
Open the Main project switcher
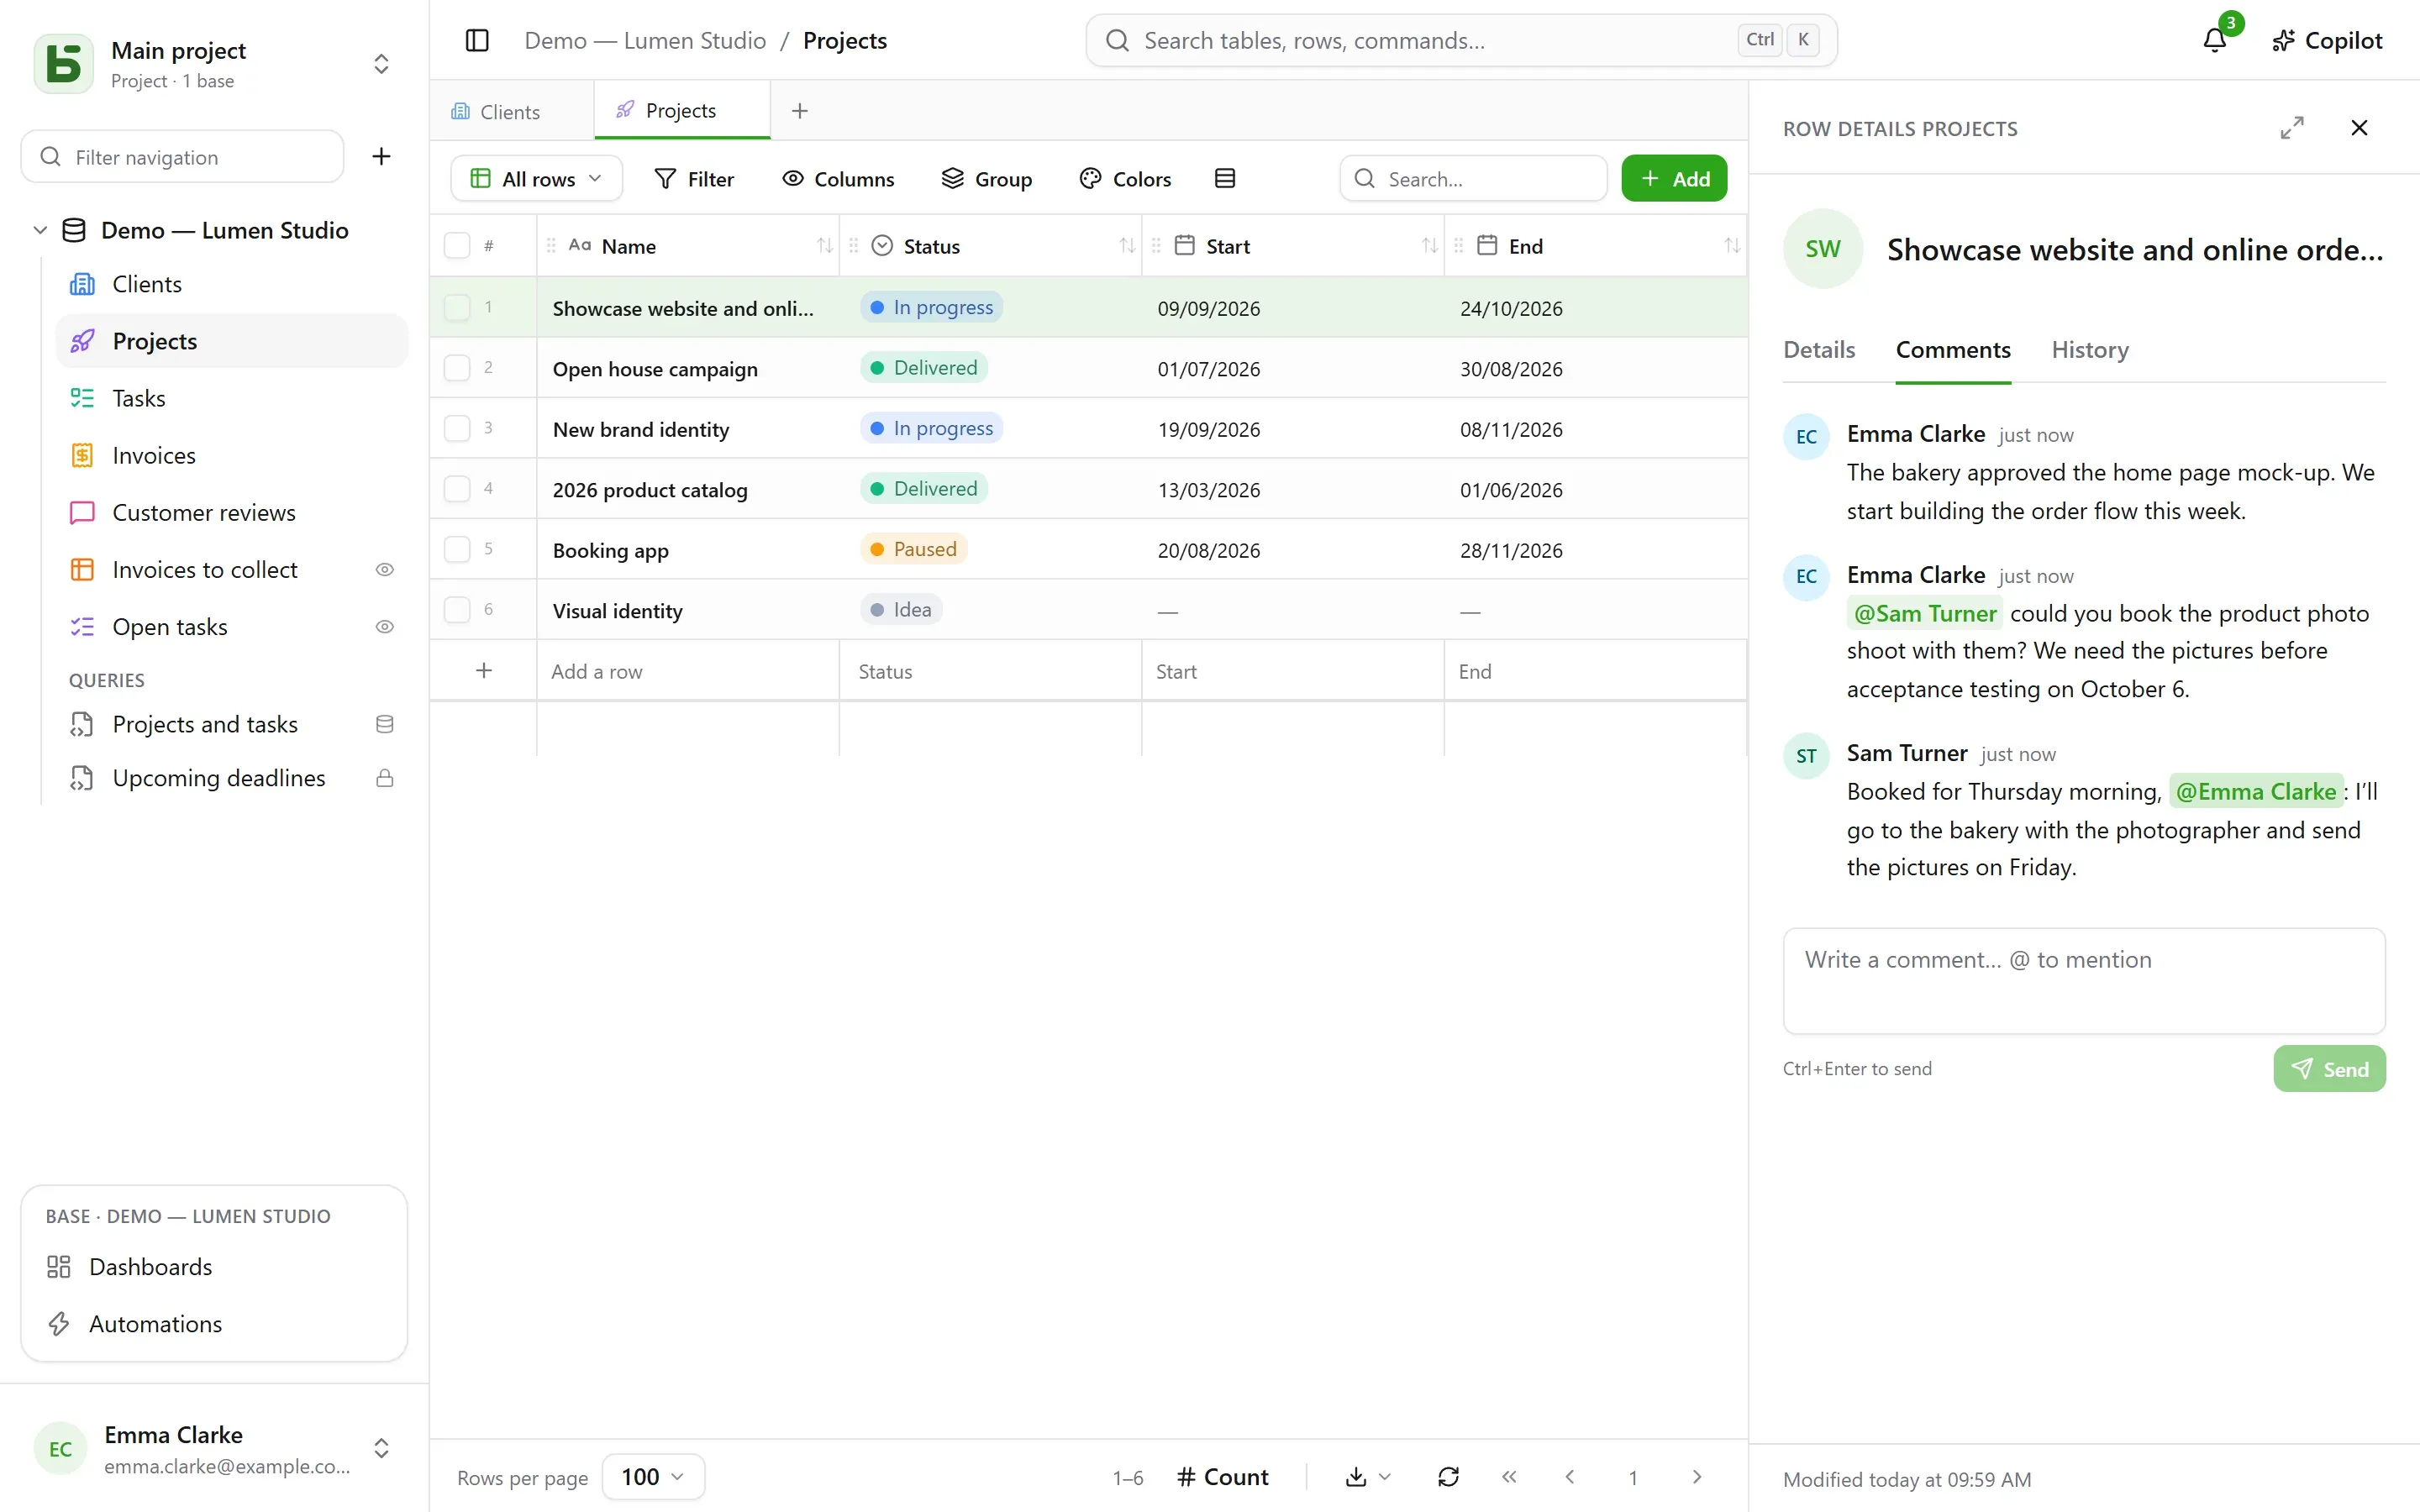click(x=381, y=64)
